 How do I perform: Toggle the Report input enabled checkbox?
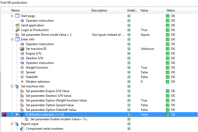(129, 124)
